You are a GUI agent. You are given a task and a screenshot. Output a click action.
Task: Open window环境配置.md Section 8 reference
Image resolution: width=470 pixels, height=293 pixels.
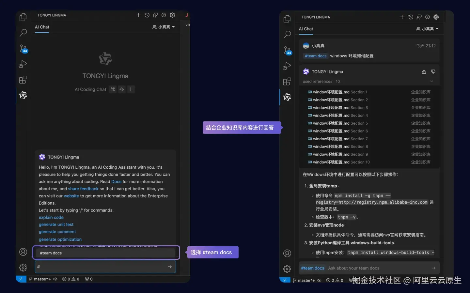point(369,147)
